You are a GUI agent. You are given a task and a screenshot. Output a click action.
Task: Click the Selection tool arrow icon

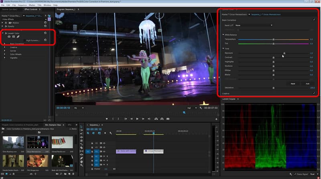pyautogui.click(x=82, y=127)
